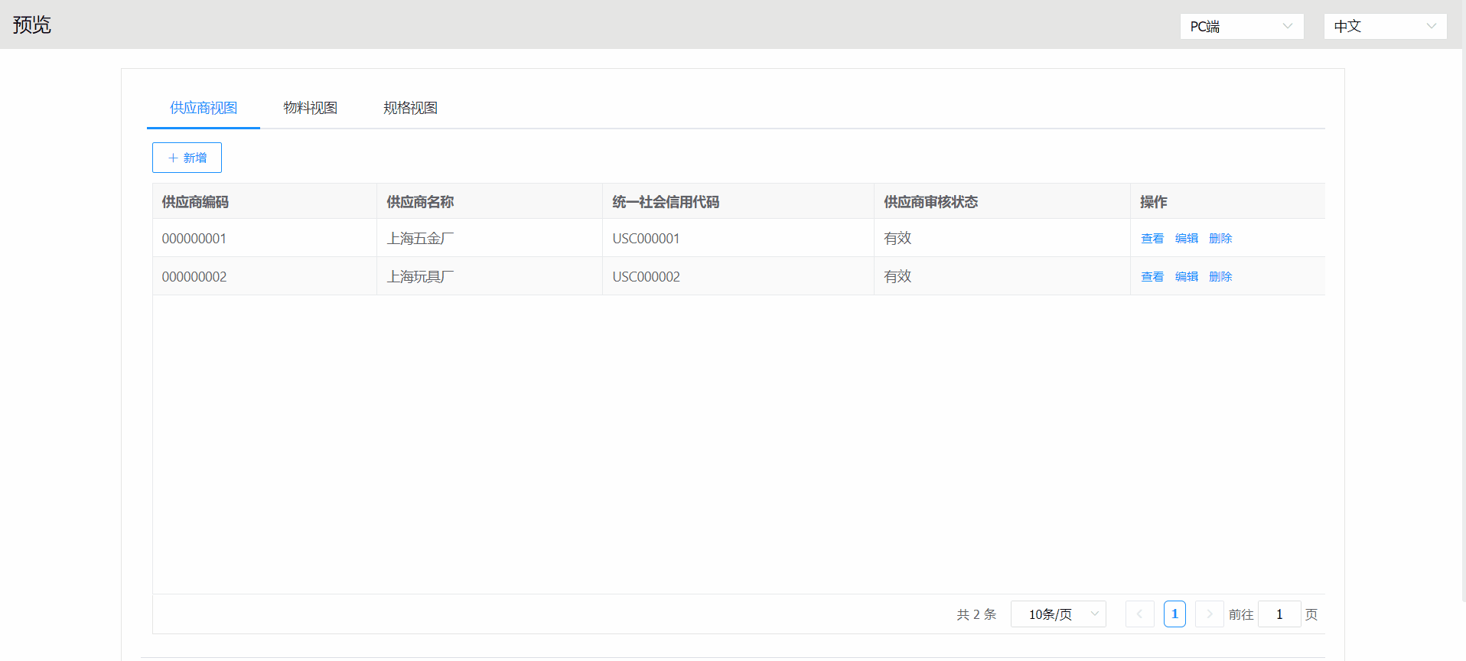Switch to the 物料视图 tab
Image resolution: width=1466 pixels, height=661 pixels.
(x=310, y=108)
